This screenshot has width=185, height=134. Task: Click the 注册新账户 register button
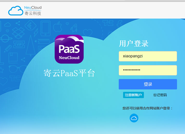tap(134, 95)
